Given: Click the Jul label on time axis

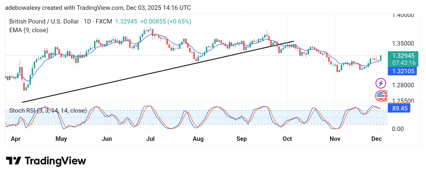Looking at the screenshot, I should click(x=150, y=139).
